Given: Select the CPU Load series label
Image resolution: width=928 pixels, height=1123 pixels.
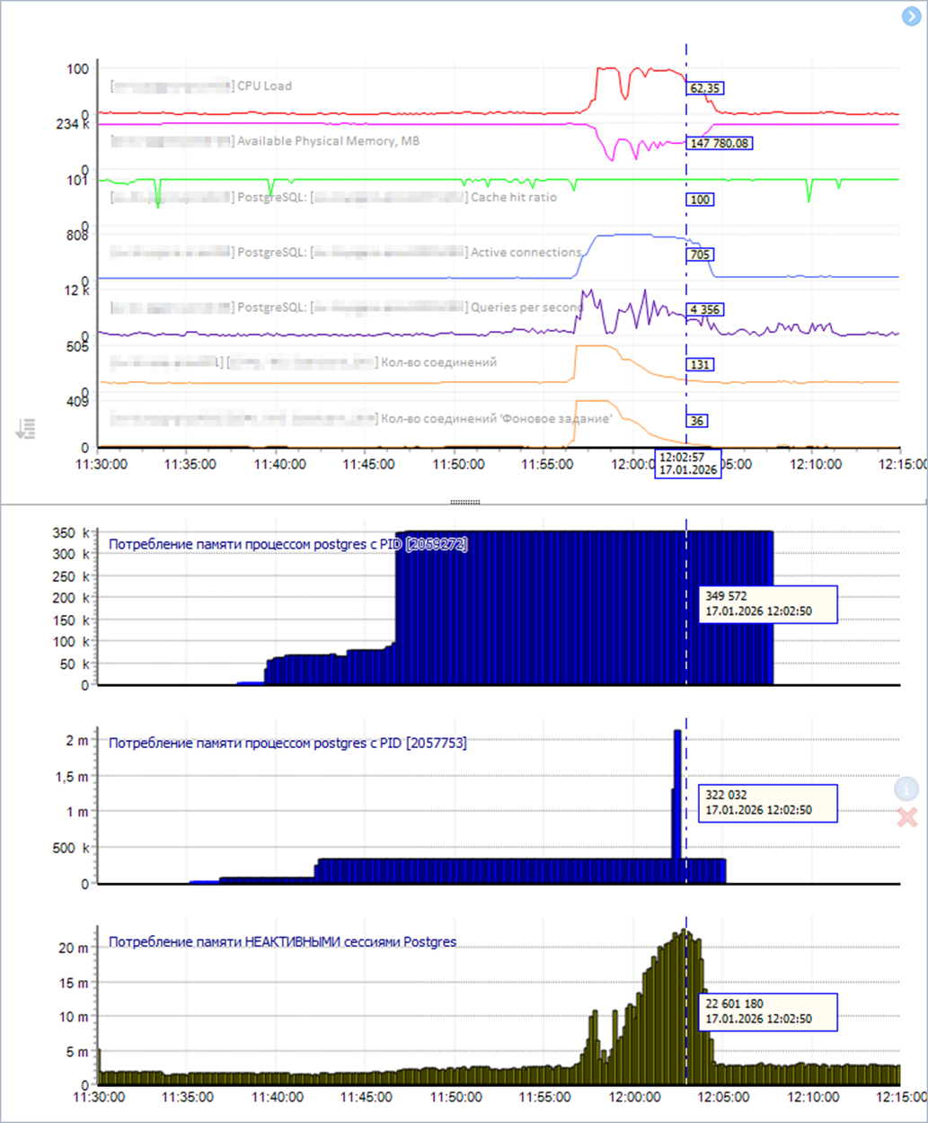Looking at the screenshot, I should click(263, 86).
